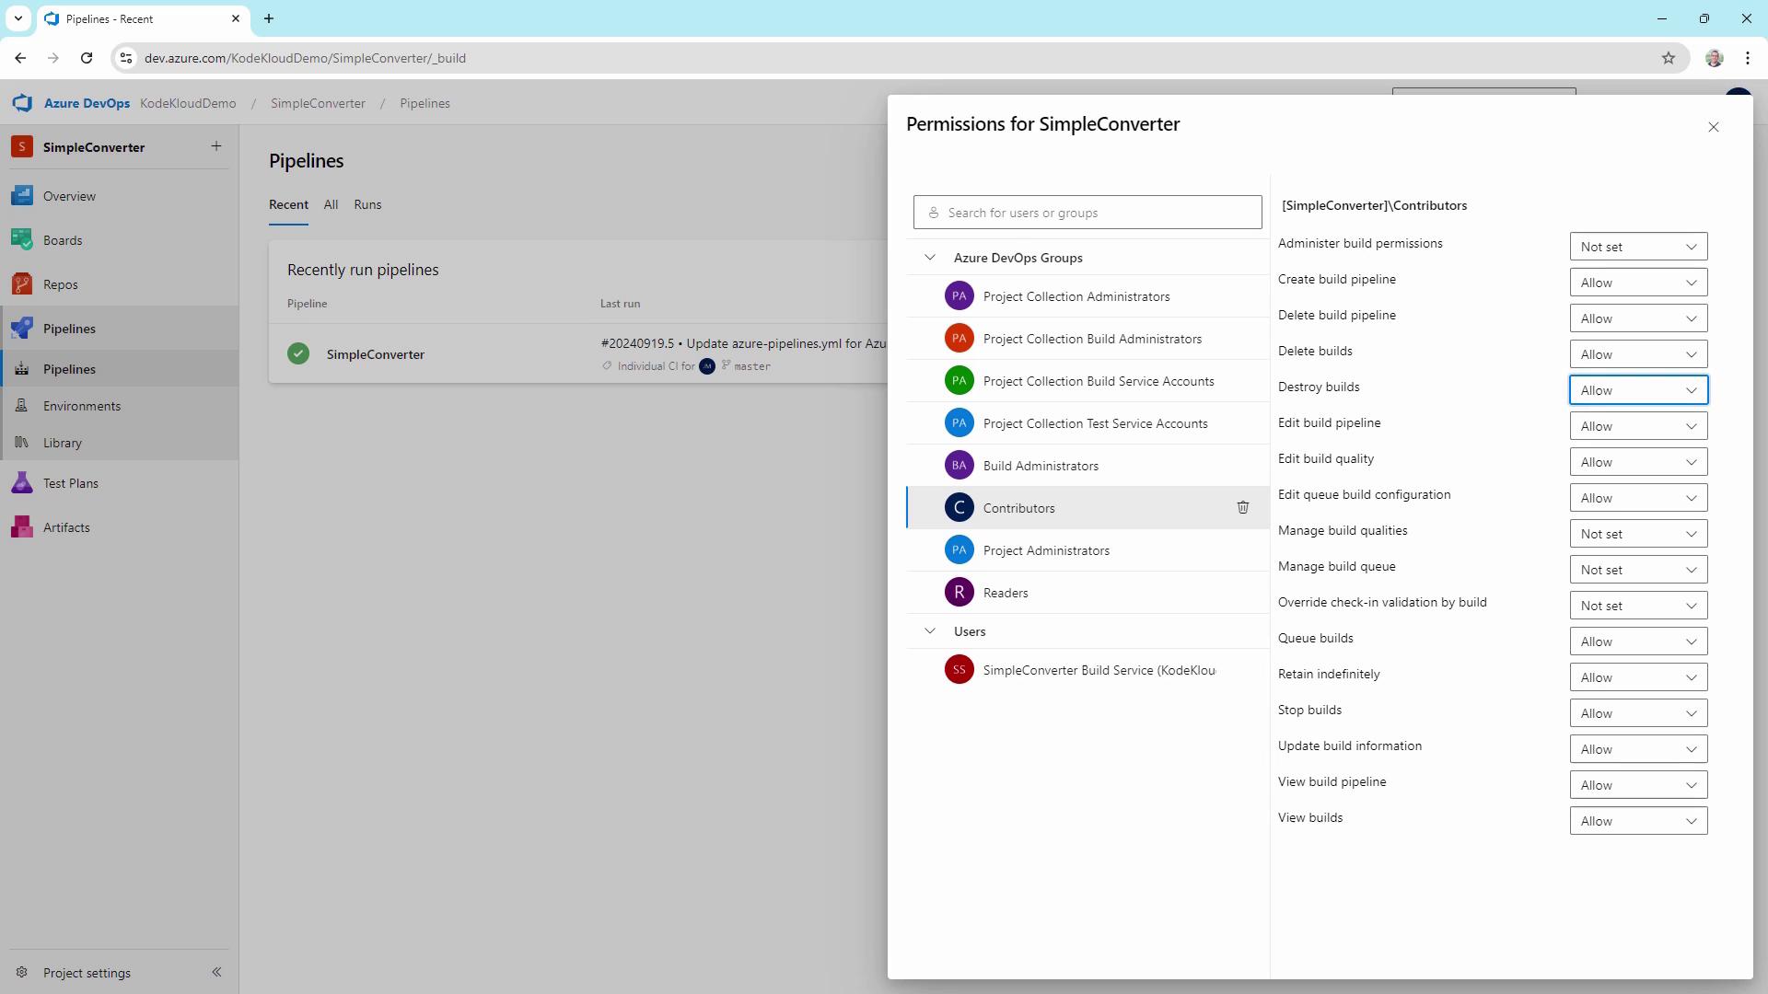Open Override check-in validation dropdown
The image size is (1768, 994).
tap(1639, 606)
